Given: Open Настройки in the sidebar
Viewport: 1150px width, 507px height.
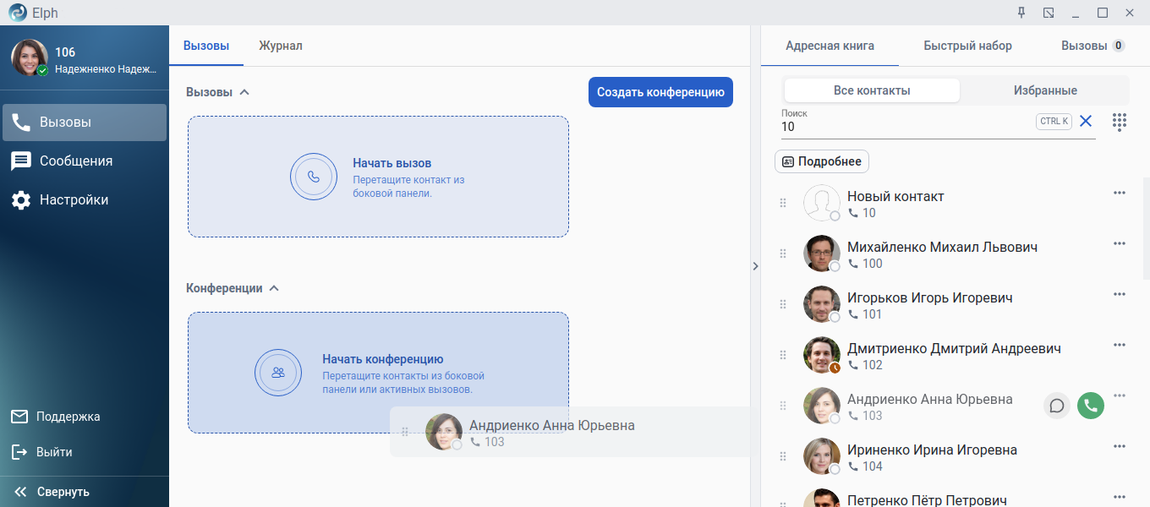Looking at the screenshot, I should coord(85,200).
